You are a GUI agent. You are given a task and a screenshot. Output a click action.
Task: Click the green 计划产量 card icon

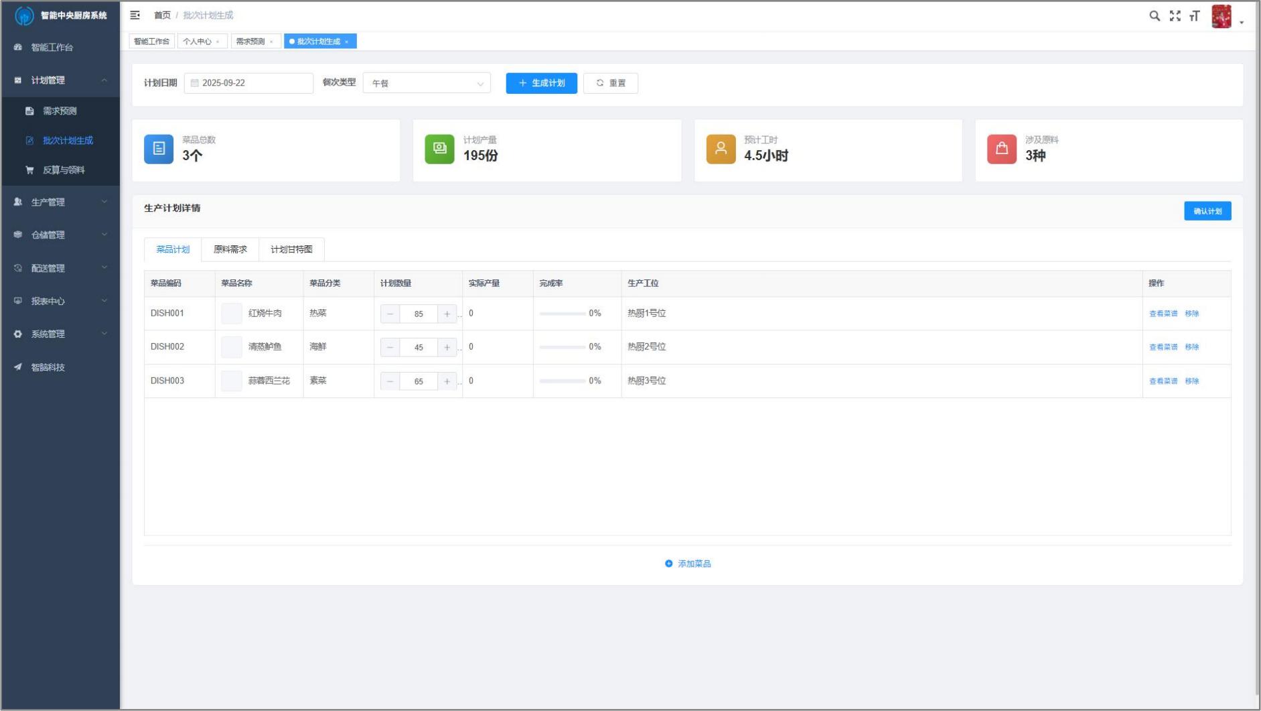tap(439, 149)
